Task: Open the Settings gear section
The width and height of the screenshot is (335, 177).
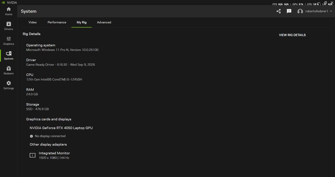Action: (x=9, y=85)
